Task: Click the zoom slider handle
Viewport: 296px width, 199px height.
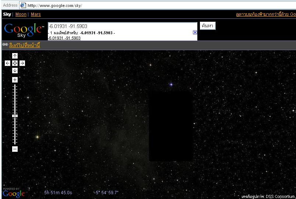Action: [15, 116]
